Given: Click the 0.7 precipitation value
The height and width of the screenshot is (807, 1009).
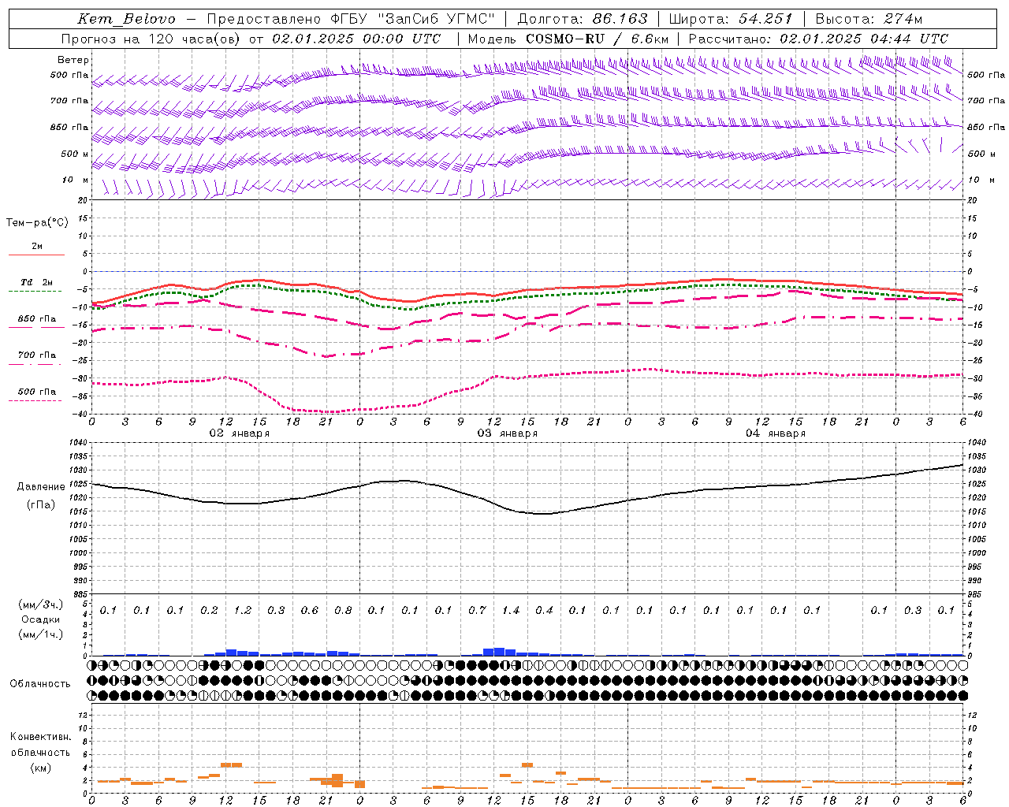Looking at the screenshot, I should 477,610.
